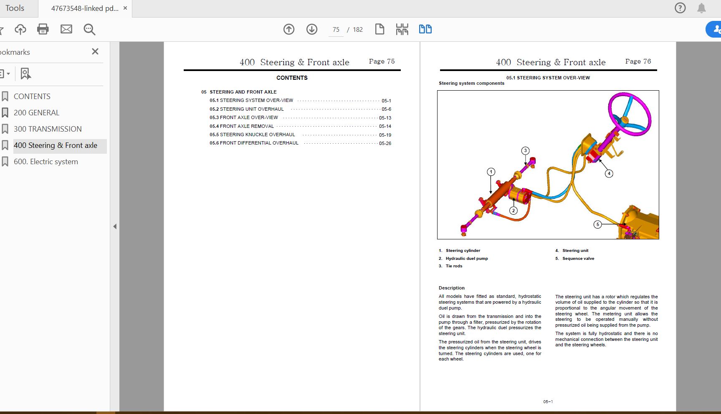Image resolution: width=721 pixels, height=414 pixels.
Task: Collapse the left navigation pane arrow
Action: click(x=115, y=226)
